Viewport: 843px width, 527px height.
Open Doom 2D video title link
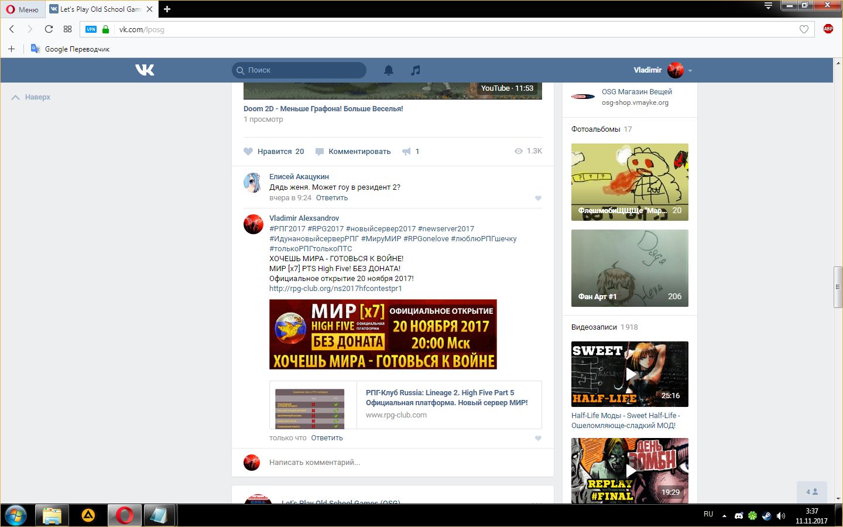coord(323,108)
